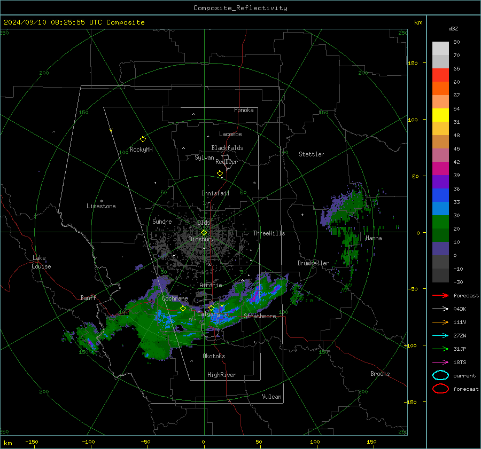
Task: Click the Cochrane town label
Action: (x=175, y=298)
